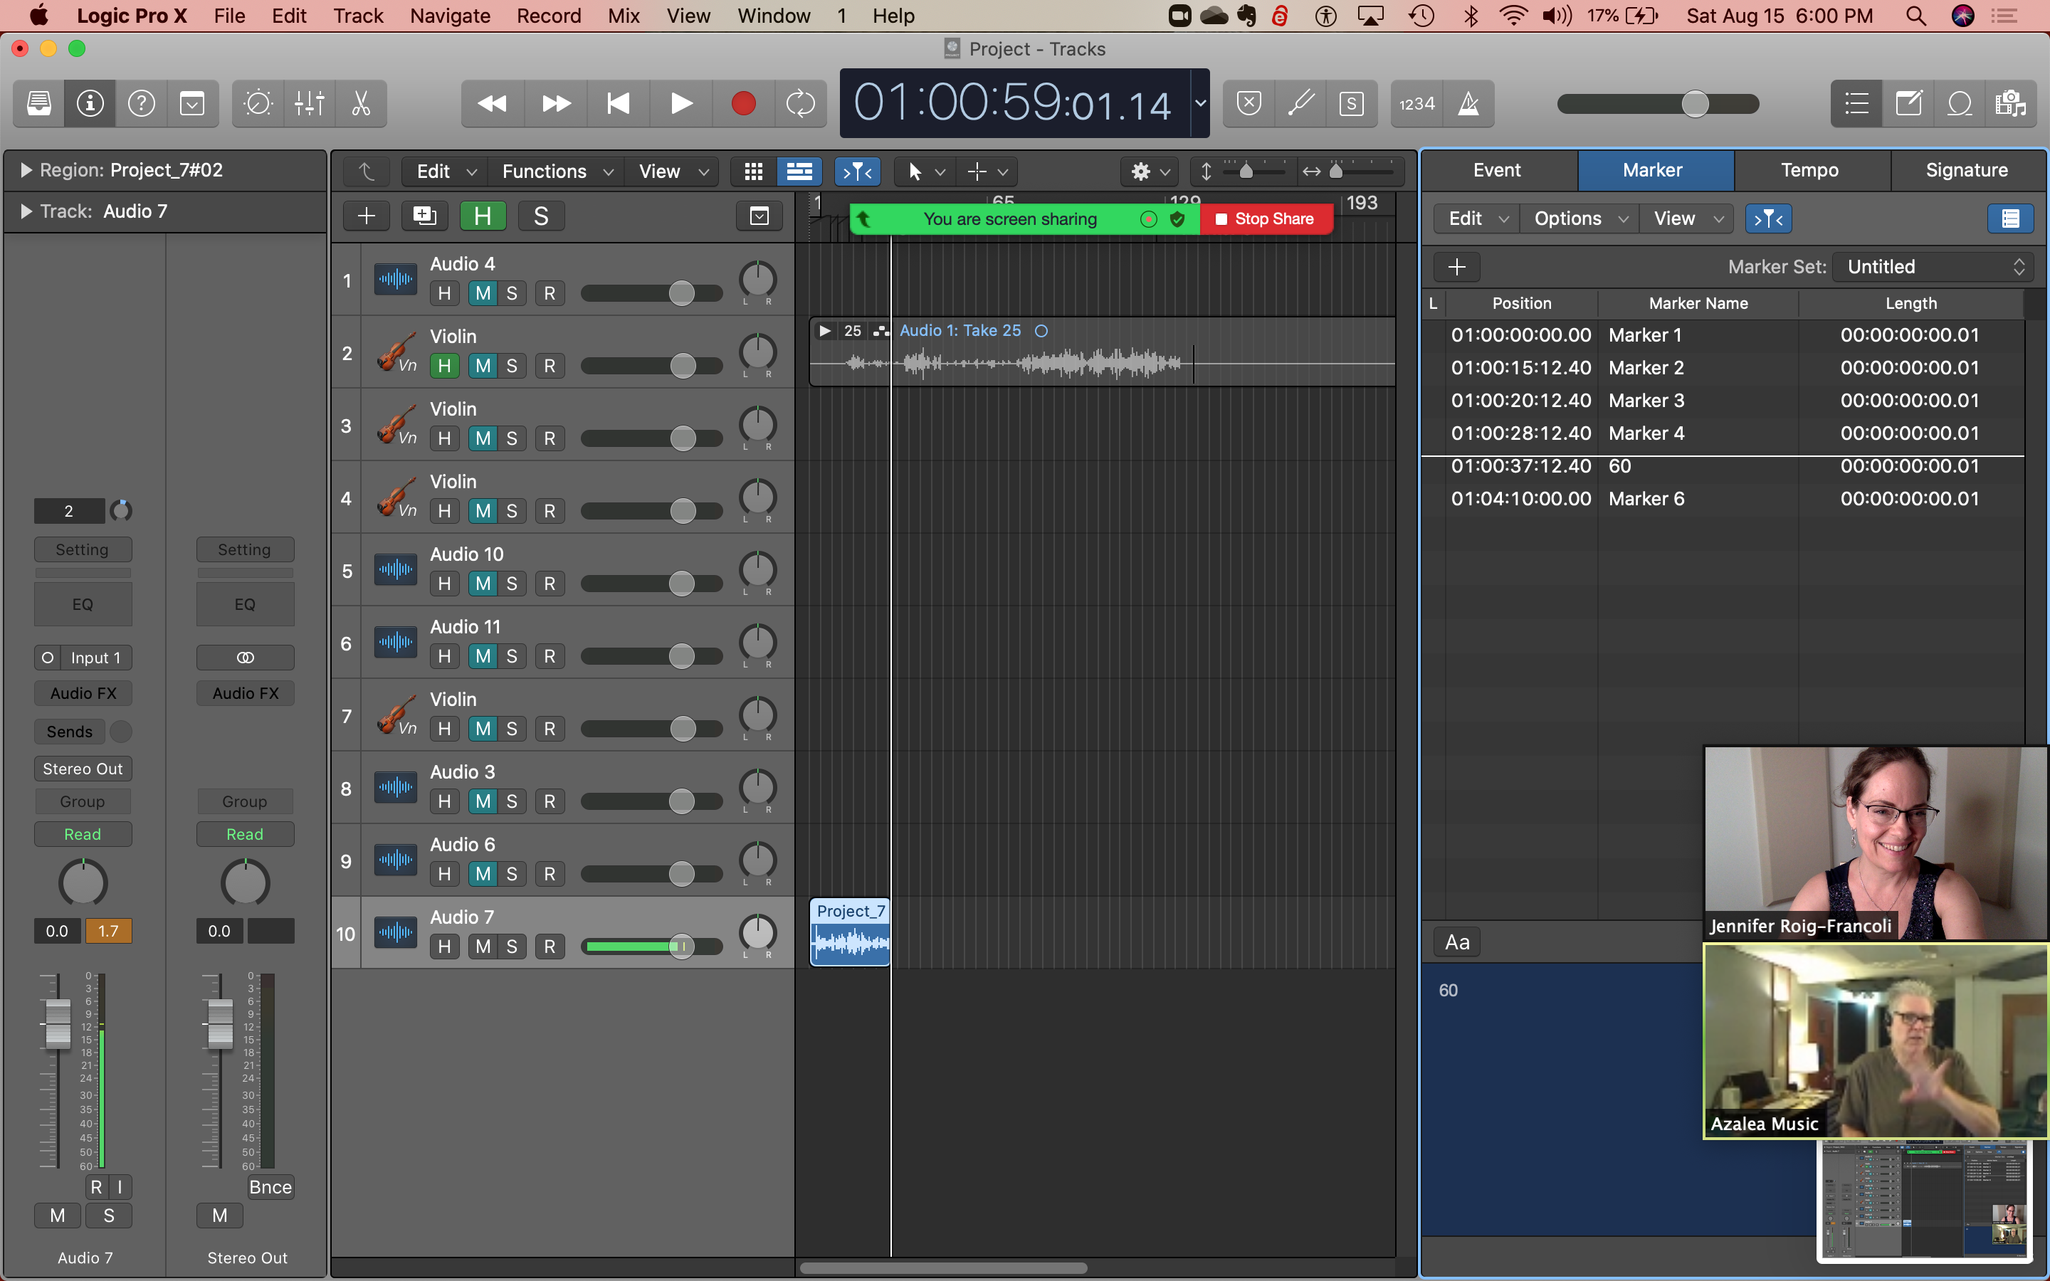2050x1281 pixels.
Task: Record-enable the Audio 7 track
Action: point(550,947)
